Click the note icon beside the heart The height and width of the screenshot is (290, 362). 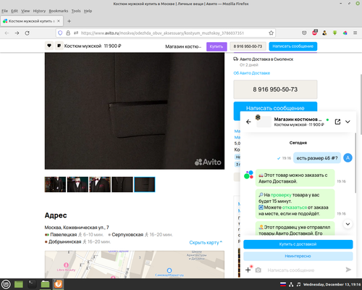pyautogui.click(x=59, y=46)
